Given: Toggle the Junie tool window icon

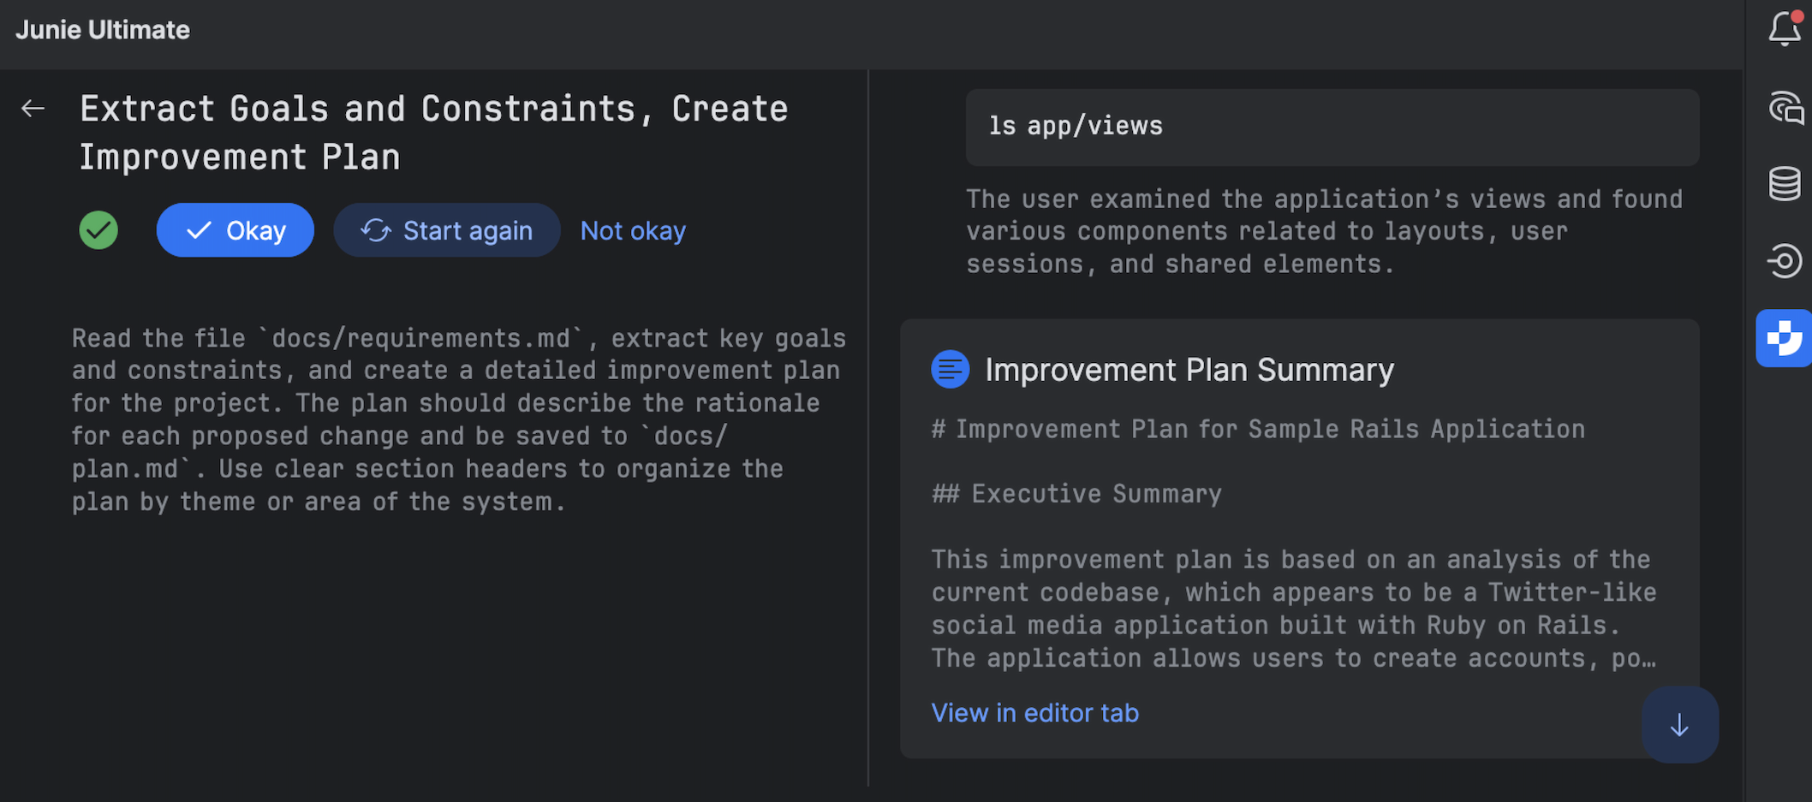Looking at the screenshot, I should [1785, 338].
